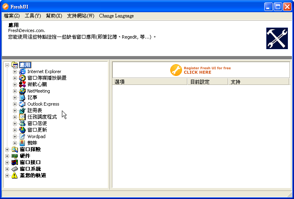Expand the Internet Explorer node
294x199 pixels.
pos(15,71)
